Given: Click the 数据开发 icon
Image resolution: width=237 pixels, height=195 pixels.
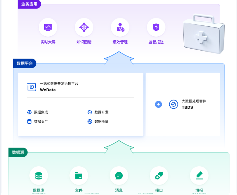Looking at the screenshot, I should 90,112.
